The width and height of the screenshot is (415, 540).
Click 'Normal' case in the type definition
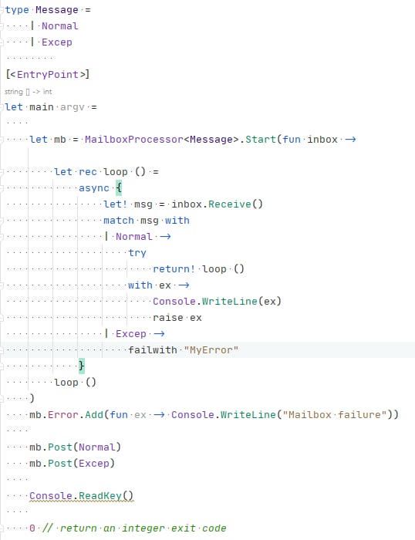(60, 26)
